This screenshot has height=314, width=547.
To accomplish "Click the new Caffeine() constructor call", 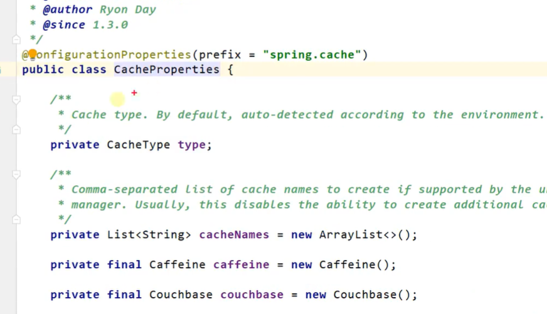I will point(340,264).
